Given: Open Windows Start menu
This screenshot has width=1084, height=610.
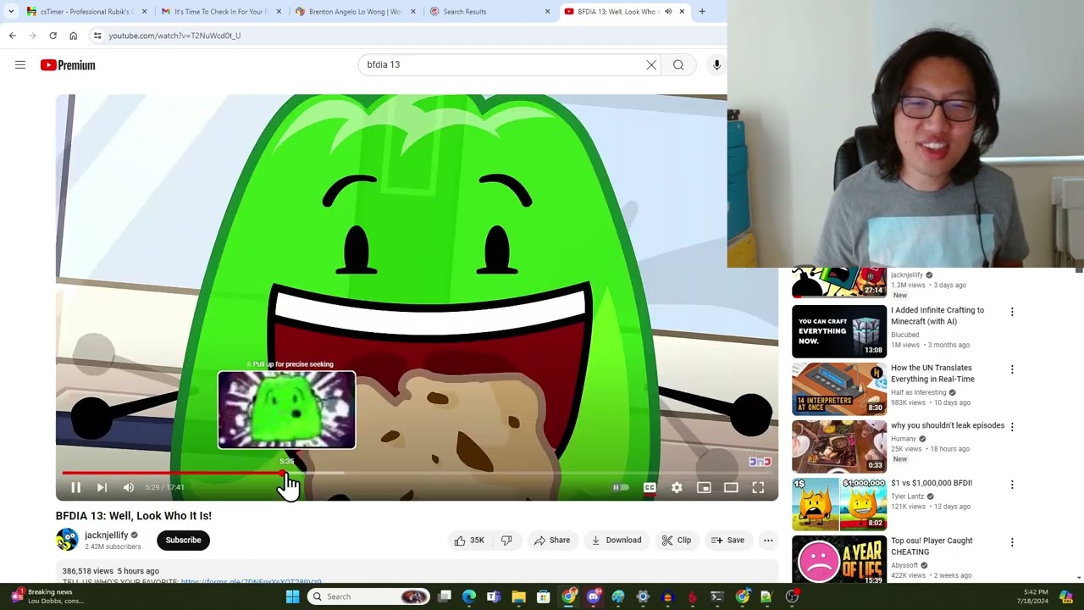Looking at the screenshot, I should click(x=292, y=596).
